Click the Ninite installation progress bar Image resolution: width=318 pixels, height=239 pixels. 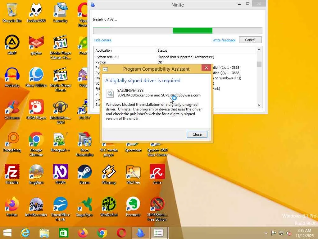point(178,31)
